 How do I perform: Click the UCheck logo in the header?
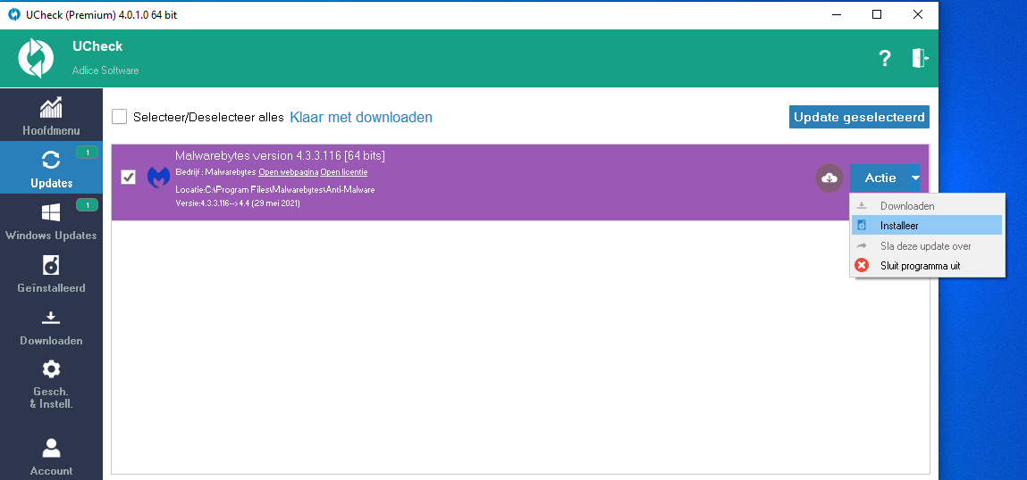[35, 58]
